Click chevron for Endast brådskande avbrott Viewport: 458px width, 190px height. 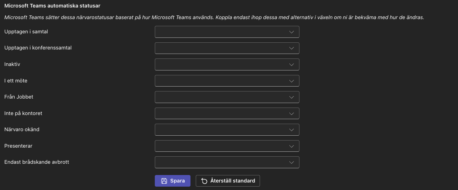[292, 162]
